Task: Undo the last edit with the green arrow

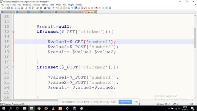Action: [x=38, y=8]
